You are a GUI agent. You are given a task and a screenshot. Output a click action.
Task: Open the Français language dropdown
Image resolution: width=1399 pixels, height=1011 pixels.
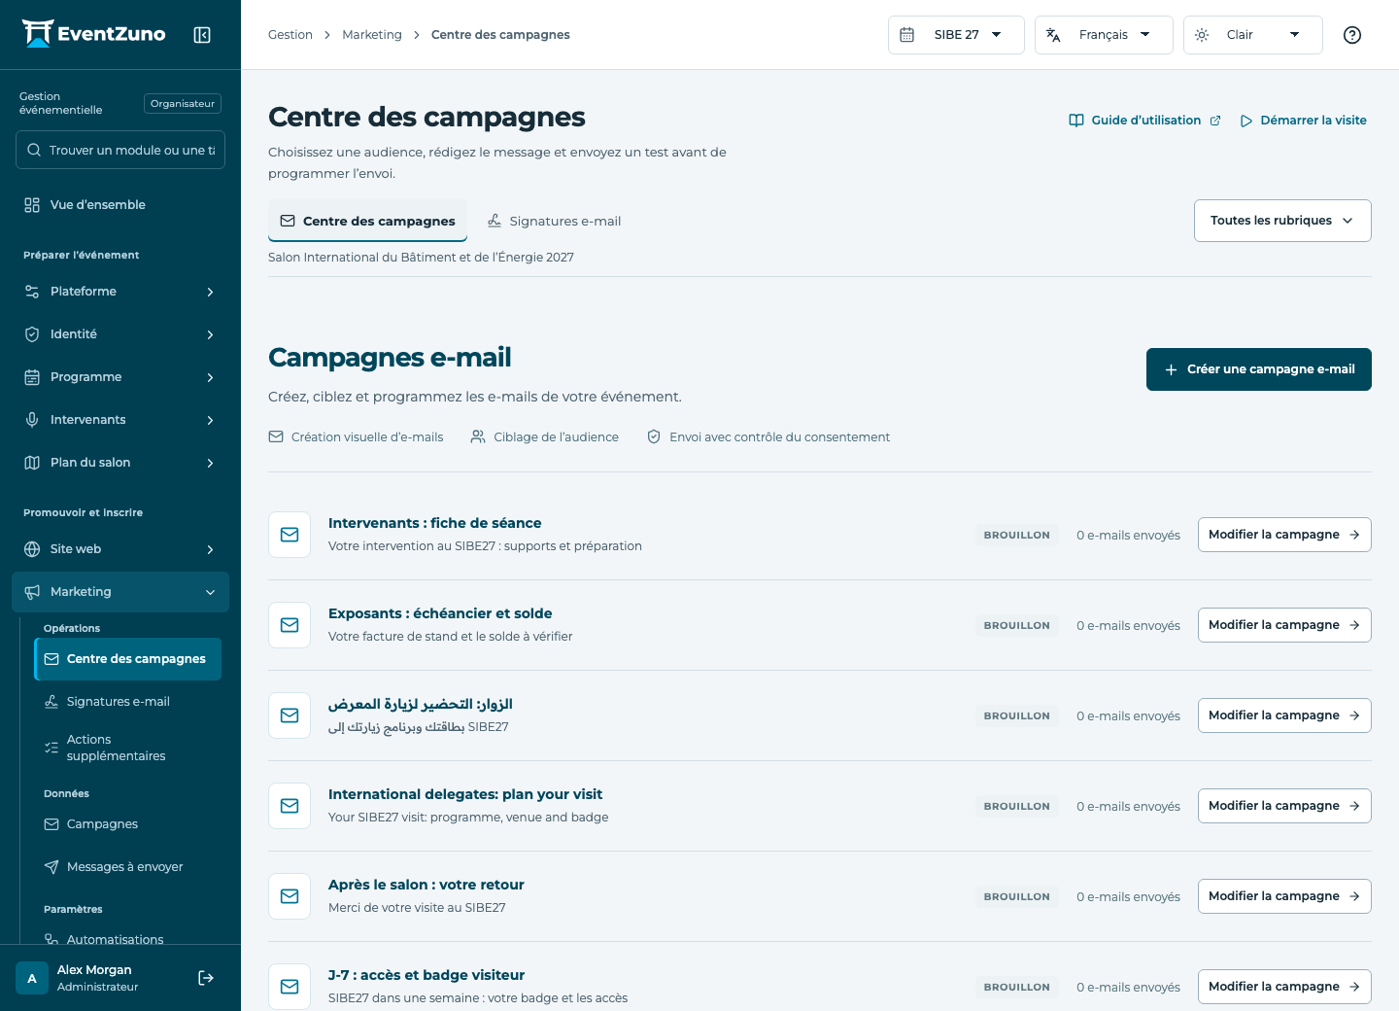tap(1104, 35)
